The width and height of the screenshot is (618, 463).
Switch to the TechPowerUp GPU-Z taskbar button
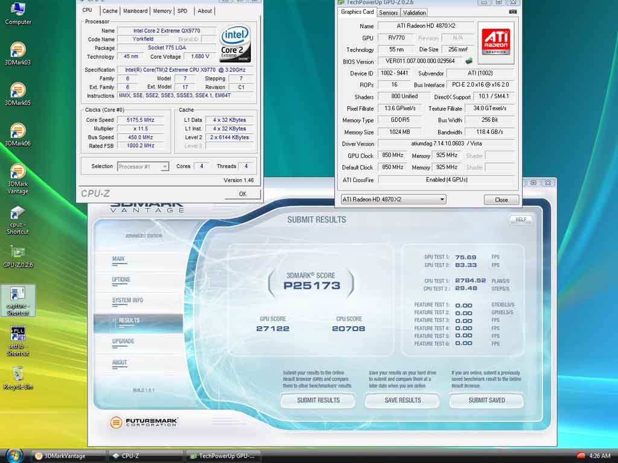(223, 456)
